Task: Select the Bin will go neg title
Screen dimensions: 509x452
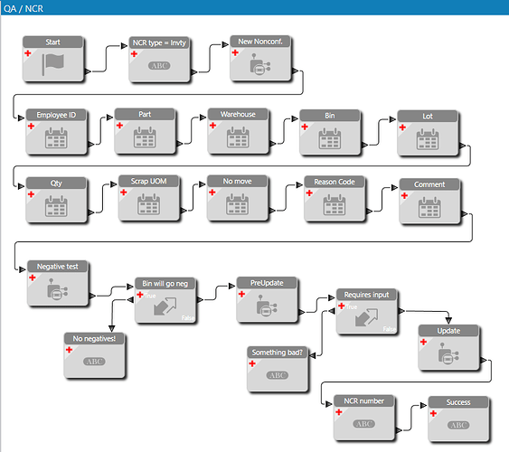Action: pyautogui.click(x=165, y=284)
